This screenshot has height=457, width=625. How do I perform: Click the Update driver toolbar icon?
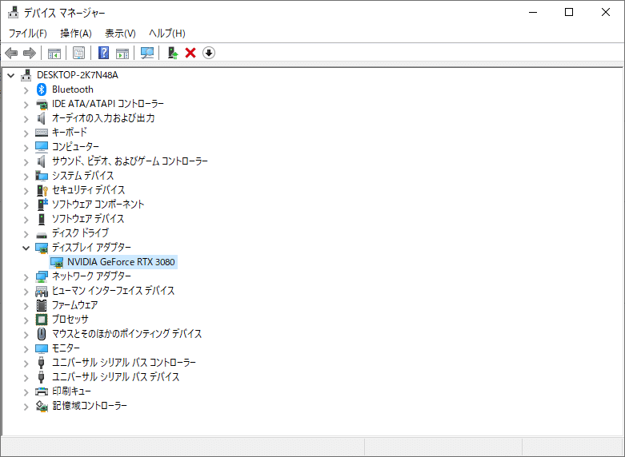(173, 53)
